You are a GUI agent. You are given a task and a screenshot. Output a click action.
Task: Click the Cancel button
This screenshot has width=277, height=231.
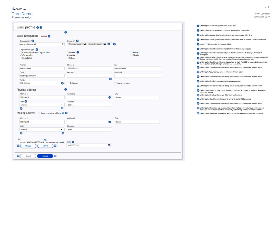pyautogui.click(x=28, y=156)
